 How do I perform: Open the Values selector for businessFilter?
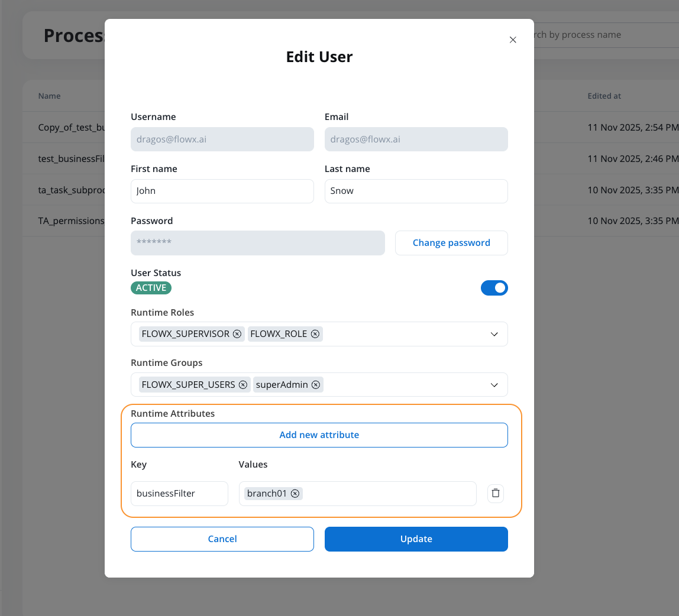click(384, 493)
